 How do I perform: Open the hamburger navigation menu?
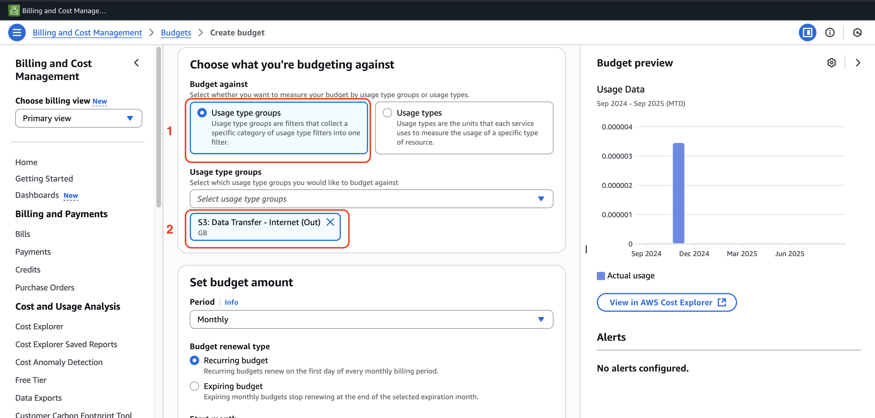[x=17, y=32]
